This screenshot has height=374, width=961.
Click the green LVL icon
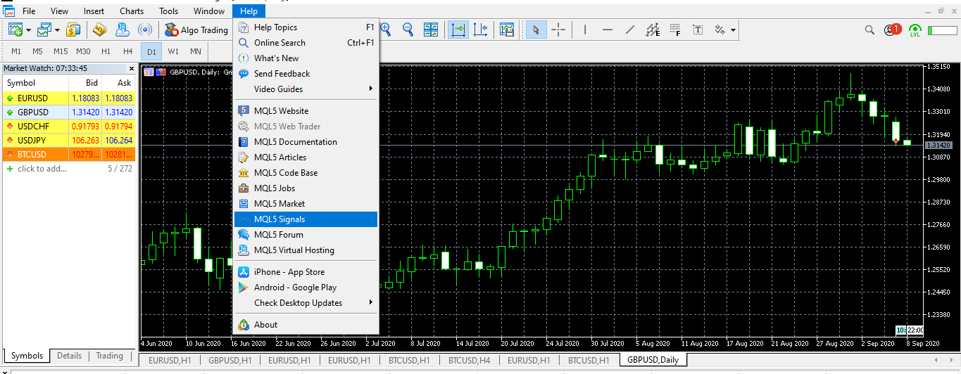[915, 30]
